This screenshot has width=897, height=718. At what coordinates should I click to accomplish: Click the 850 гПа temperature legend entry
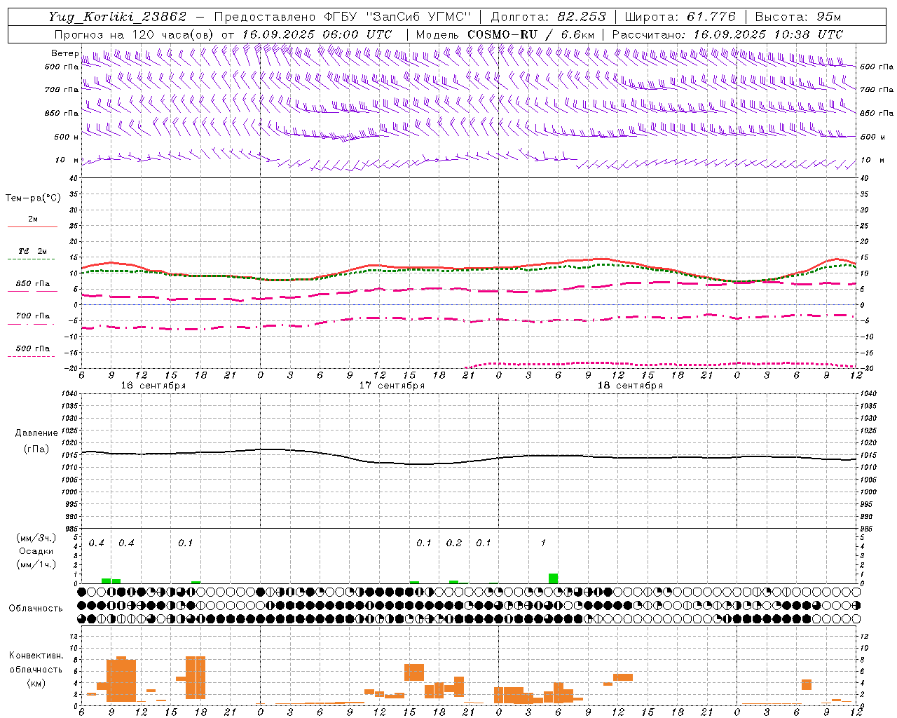pos(32,284)
